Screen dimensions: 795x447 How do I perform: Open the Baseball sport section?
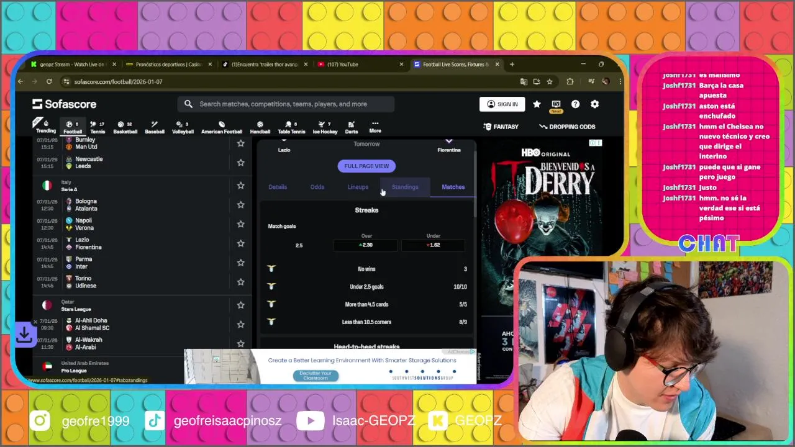tap(155, 127)
